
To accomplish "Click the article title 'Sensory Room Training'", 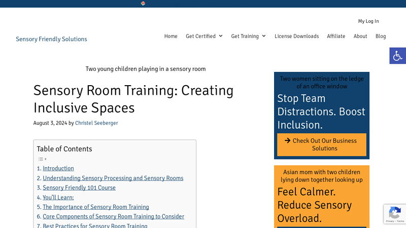I will [x=133, y=99].
